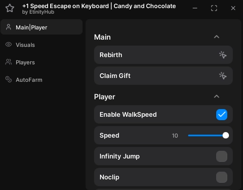Click the Rebirth button
This screenshot has height=190, width=243.
[163, 55]
